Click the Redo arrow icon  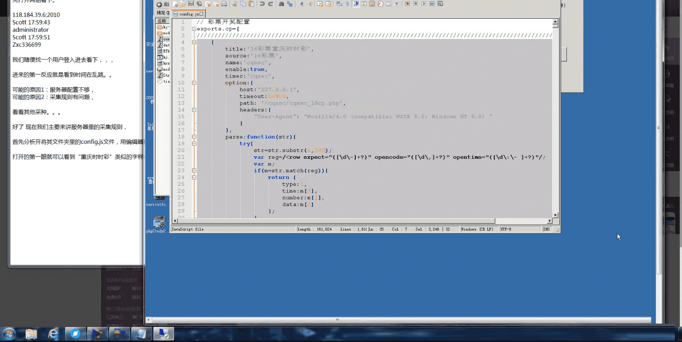pyautogui.click(x=270, y=4)
